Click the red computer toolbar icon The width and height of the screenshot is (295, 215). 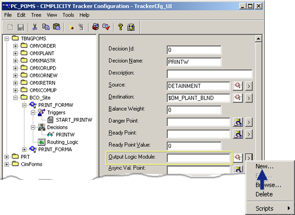tap(95, 27)
